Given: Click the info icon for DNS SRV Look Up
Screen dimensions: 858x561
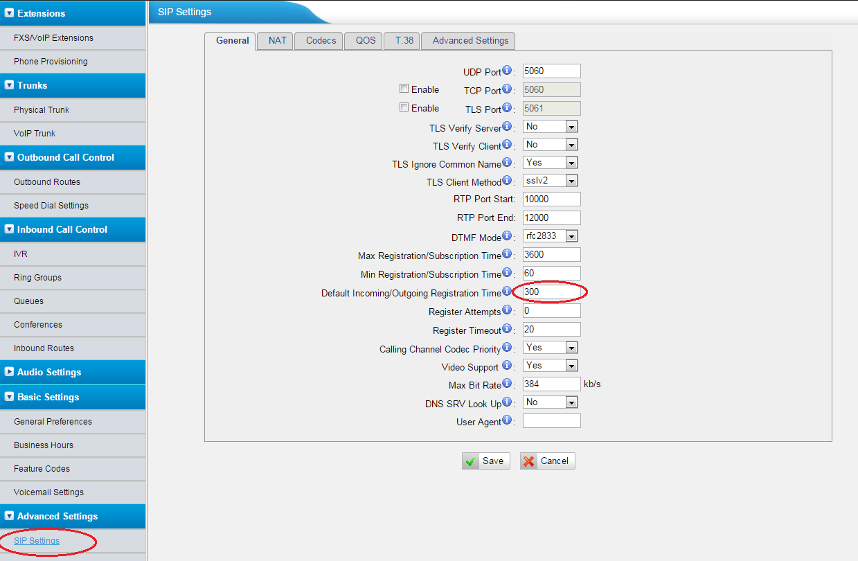Looking at the screenshot, I should click(x=507, y=402).
